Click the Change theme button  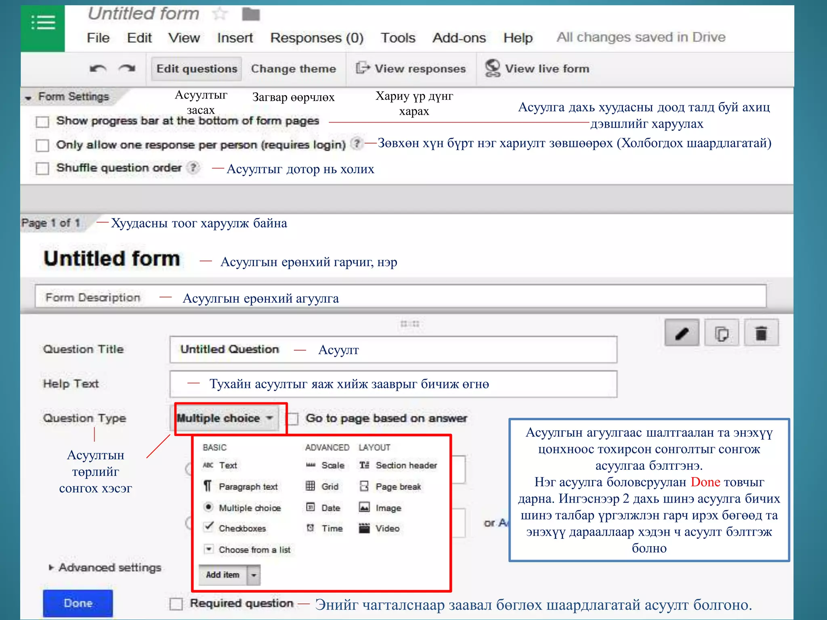(293, 69)
